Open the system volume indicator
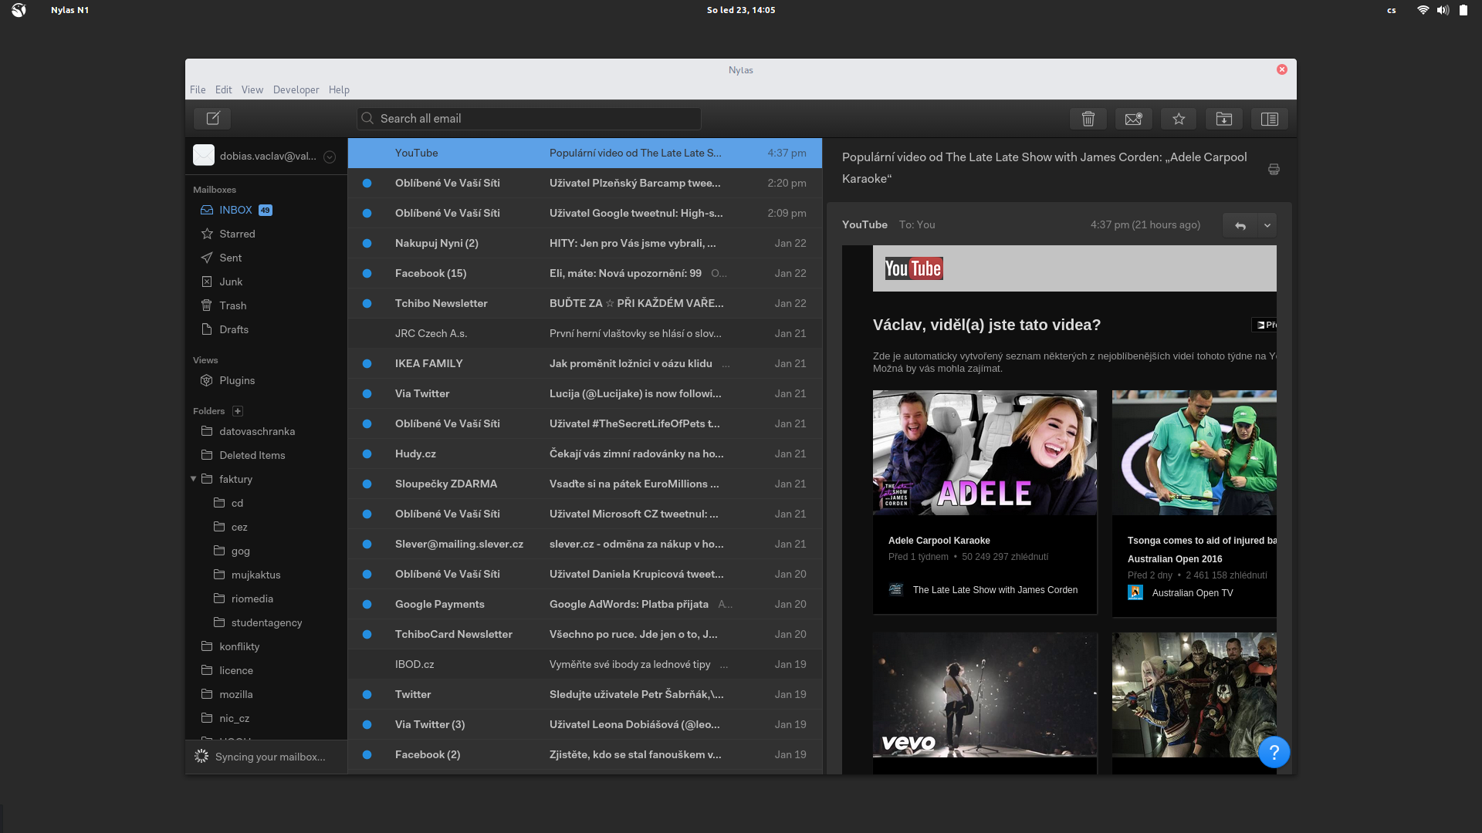This screenshot has height=833, width=1482. [x=1443, y=10]
